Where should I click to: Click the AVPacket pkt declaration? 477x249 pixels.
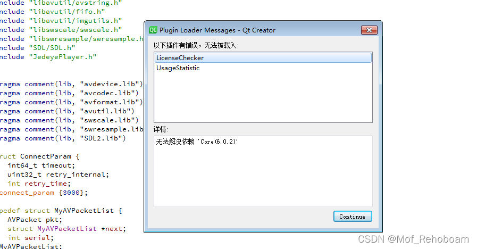click(35, 220)
